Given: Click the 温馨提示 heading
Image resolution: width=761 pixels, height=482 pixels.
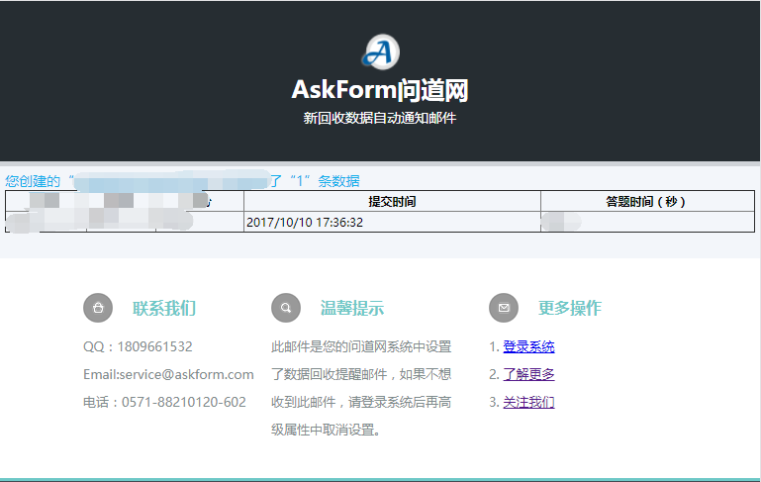Looking at the screenshot, I should [352, 308].
